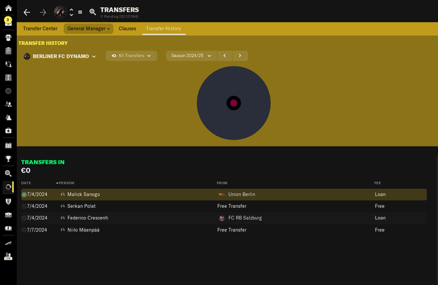The image size is (438, 285).
Task: Open the Medical Center first-aid icon
Action: [8, 130]
